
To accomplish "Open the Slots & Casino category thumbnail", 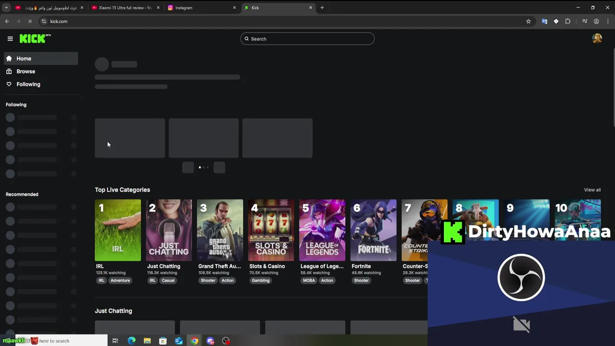I will click(x=271, y=230).
